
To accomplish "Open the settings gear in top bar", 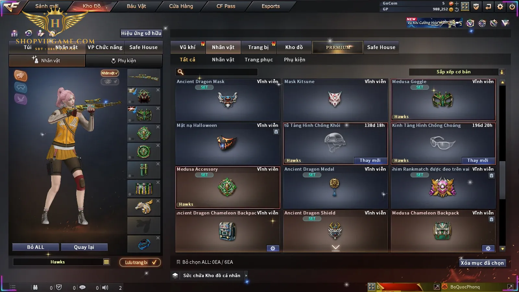I will pyautogui.click(x=500, y=6).
